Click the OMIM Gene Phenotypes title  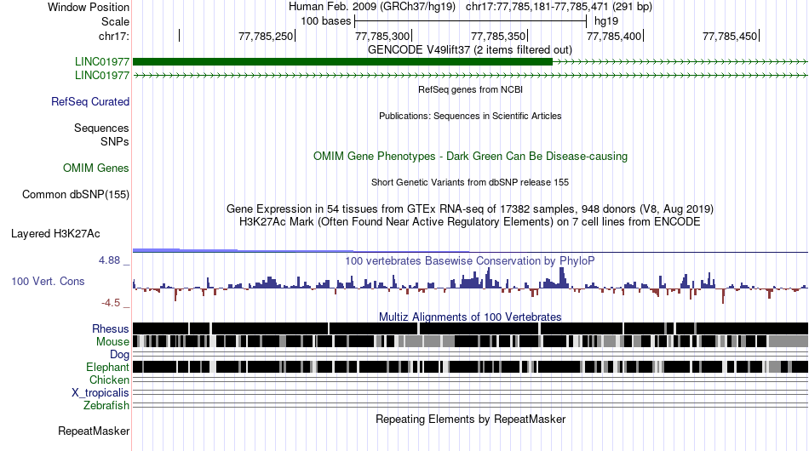(470, 157)
